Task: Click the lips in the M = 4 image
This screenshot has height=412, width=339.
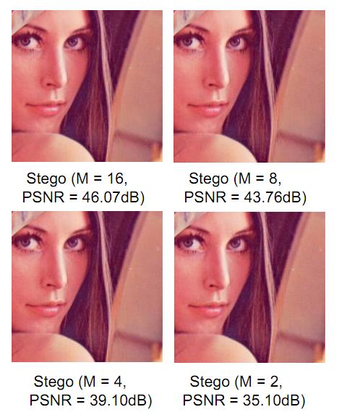Action: pyautogui.click(x=46, y=309)
